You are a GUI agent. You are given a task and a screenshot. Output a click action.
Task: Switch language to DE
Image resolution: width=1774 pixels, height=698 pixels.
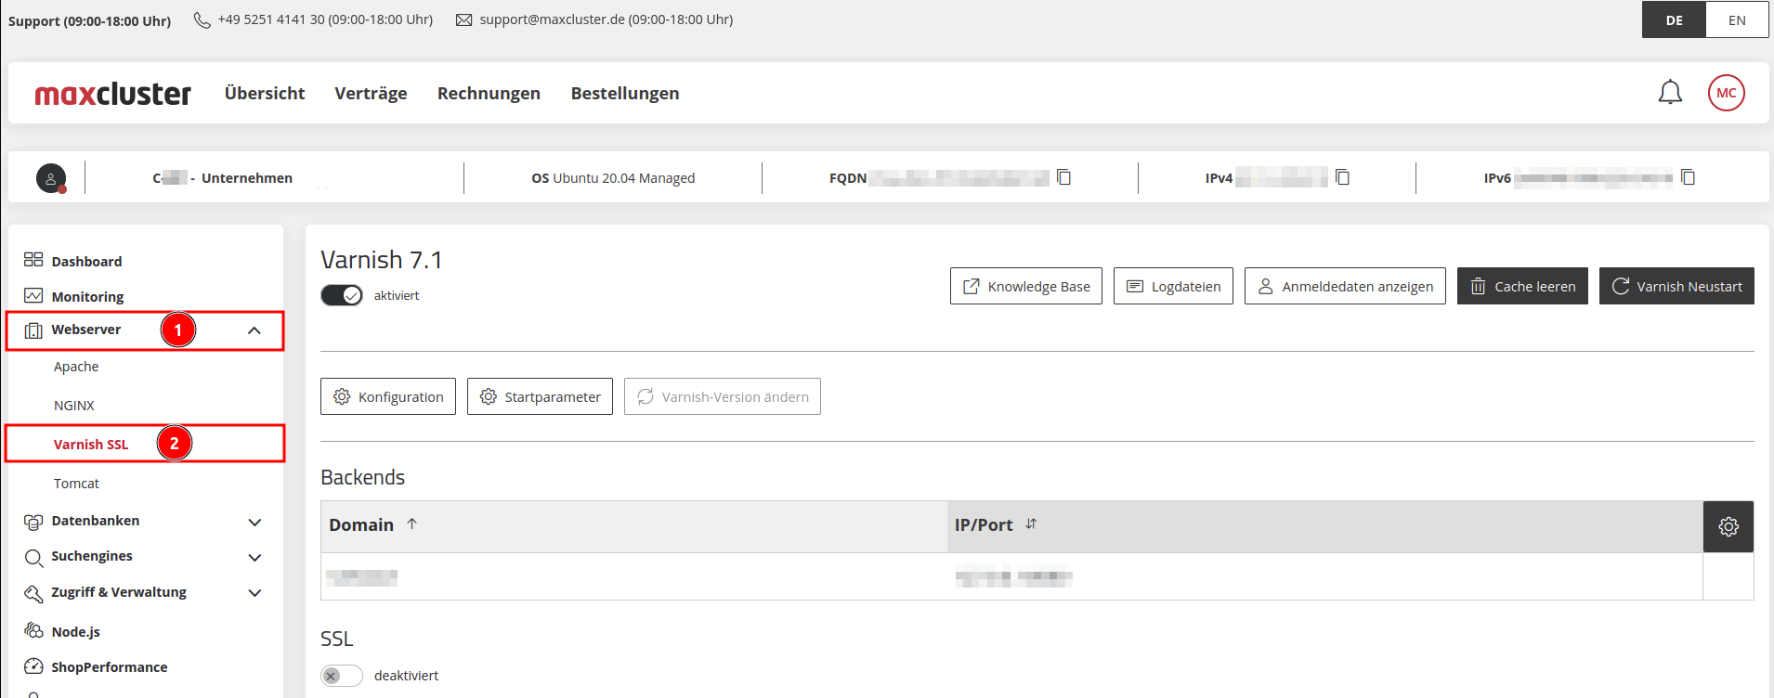click(1674, 19)
